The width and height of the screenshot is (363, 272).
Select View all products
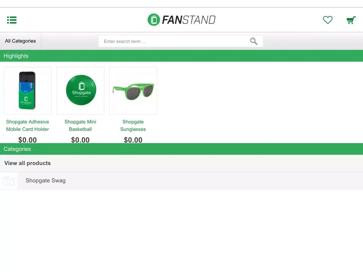pos(181,163)
